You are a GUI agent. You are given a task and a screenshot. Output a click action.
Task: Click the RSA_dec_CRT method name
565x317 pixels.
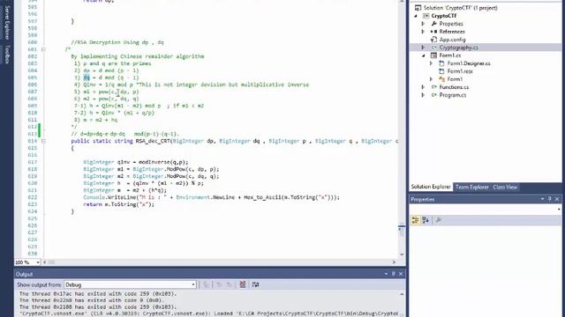(x=153, y=141)
